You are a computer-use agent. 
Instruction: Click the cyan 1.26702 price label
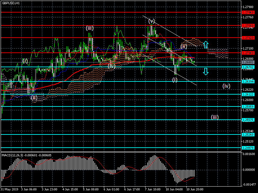pyautogui.click(x=248, y=67)
